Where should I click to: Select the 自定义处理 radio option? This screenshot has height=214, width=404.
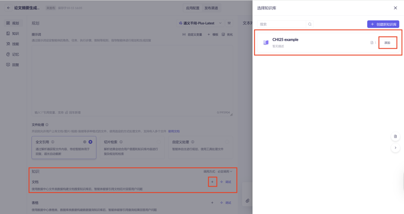pyautogui.click(x=227, y=142)
